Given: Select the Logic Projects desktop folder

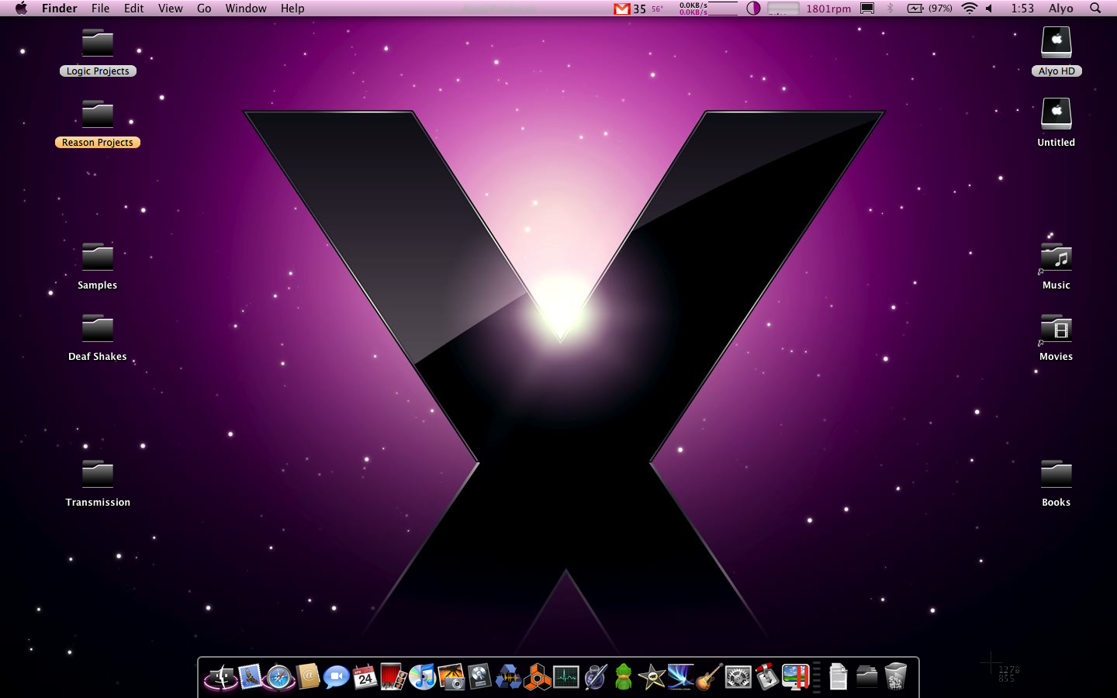Looking at the screenshot, I should (x=98, y=52).
